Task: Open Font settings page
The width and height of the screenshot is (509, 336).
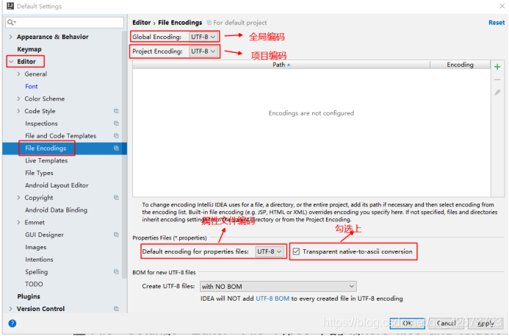Action: [x=32, y=87]
